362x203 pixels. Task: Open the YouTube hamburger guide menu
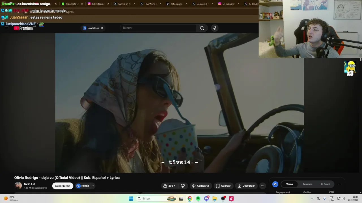point(7,28)
